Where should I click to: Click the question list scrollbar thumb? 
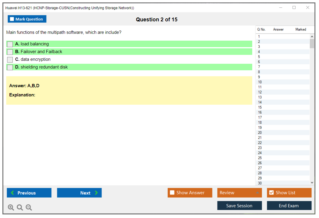point(312,43)
